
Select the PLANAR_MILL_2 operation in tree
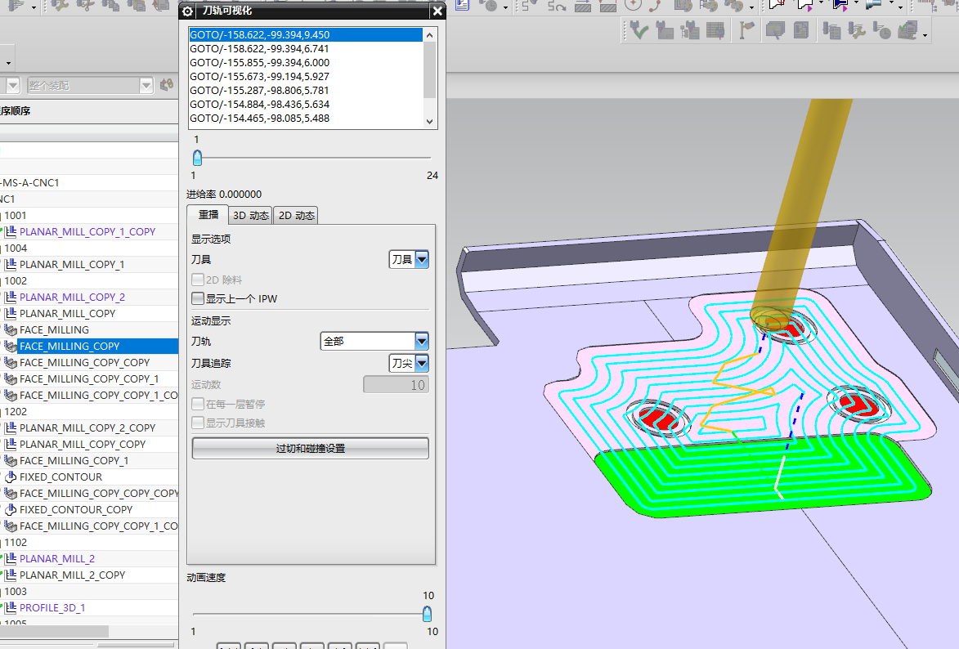coord(56,559)
